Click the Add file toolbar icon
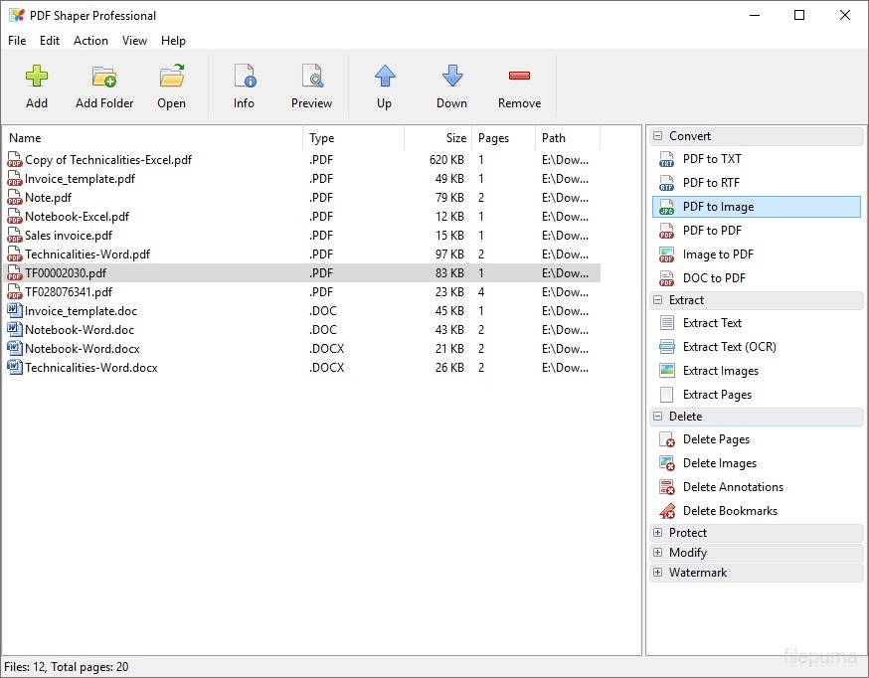The width and height of the screenshot is (869, 678). pyautogui.click(x=37, y=76)
